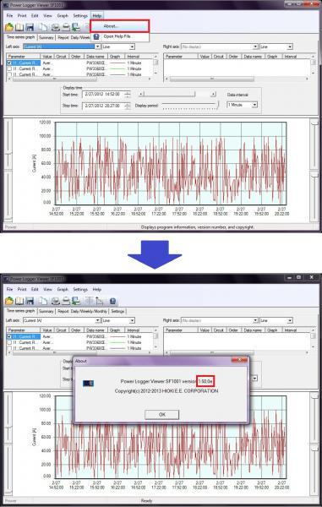This screenshot has width=322, height=507.
Task: Click the blue help icon in the lower window's toolbar
Action: click(112, 301)
